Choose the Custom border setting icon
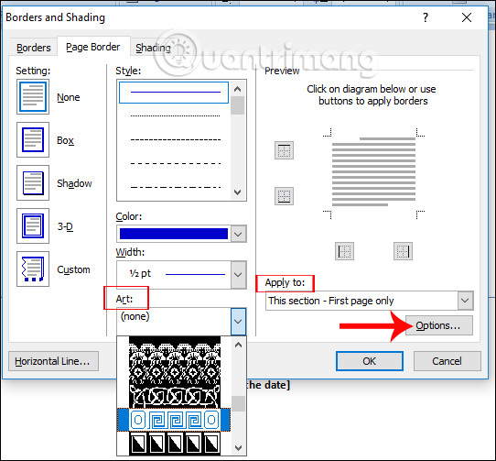 tap(33, 269)
